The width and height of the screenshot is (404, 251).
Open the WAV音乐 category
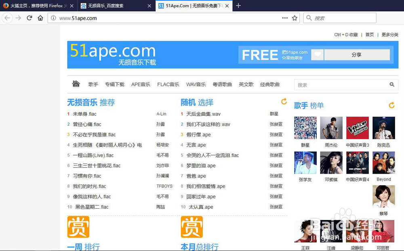tap(196, 84)
